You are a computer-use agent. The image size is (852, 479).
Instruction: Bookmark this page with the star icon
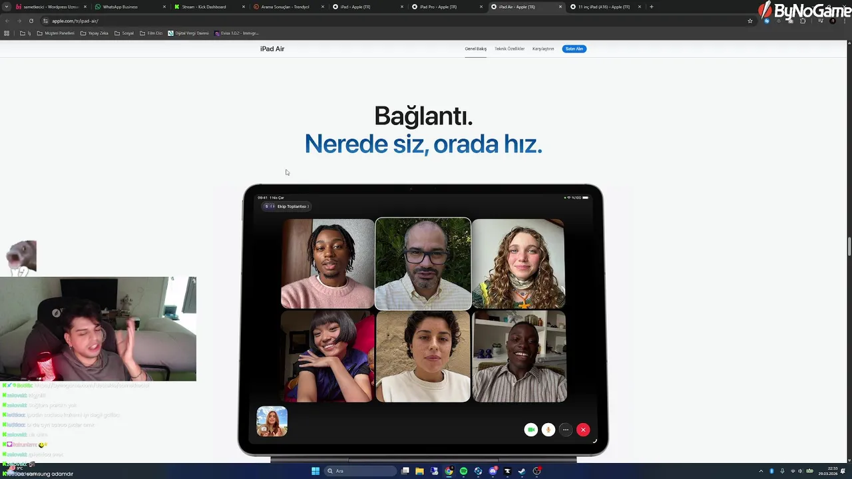coord(750,21)
